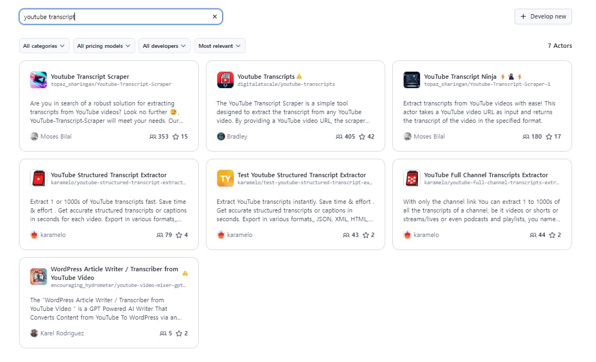
Task: Click the WordPress Article Writer actor icon
Action: pos(39,277)
